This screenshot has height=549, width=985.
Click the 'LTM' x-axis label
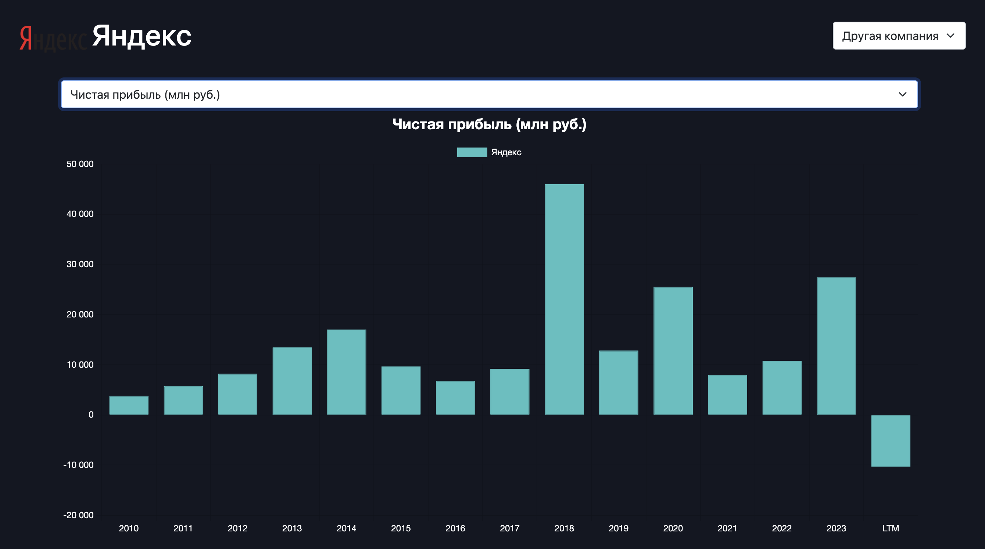pyautogui.click(x=891, y=528)
